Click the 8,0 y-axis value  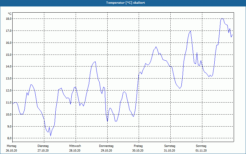(9, 138)
